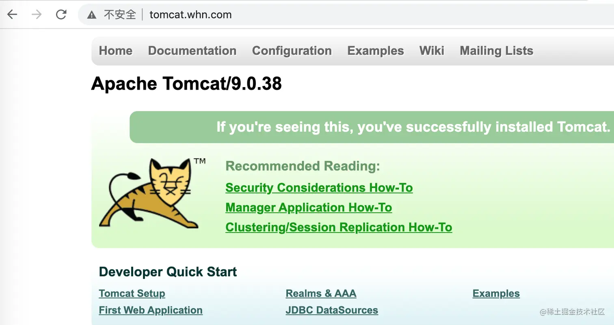614x325 pixels.
Task: Click the browser forward arrow
Action: click(x=37, y=15)
